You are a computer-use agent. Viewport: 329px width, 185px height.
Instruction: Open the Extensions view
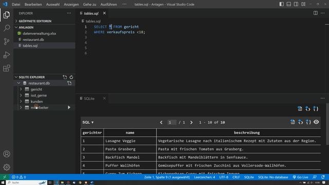(x=7, y=68)
